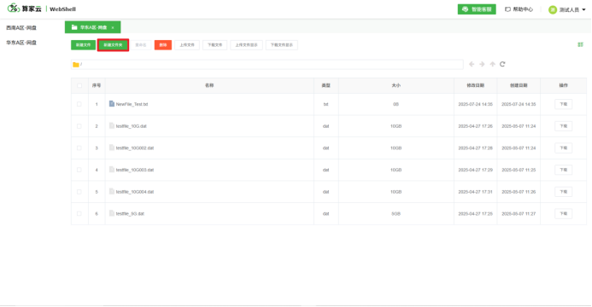Click the directory path input field

click(x=267, y=65)
